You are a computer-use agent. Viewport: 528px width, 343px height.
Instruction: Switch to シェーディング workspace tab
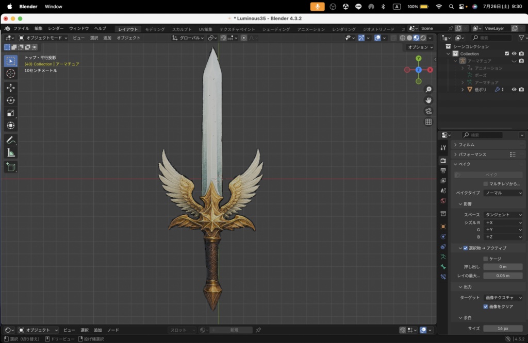(x=276, y=29)
